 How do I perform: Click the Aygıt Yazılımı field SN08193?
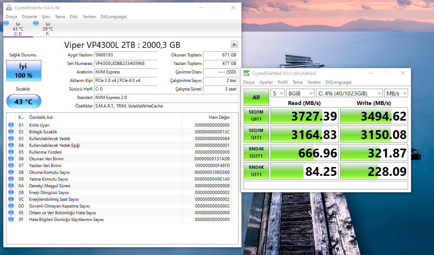[x=126, y=55]
